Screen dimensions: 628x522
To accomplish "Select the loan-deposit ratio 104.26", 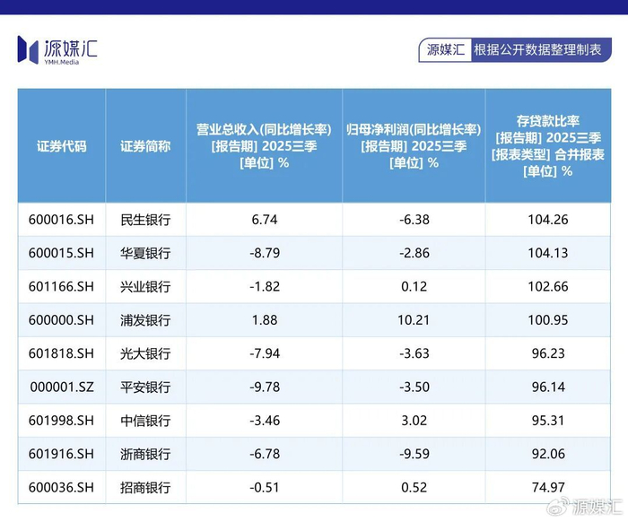I will tap(548, 220).
